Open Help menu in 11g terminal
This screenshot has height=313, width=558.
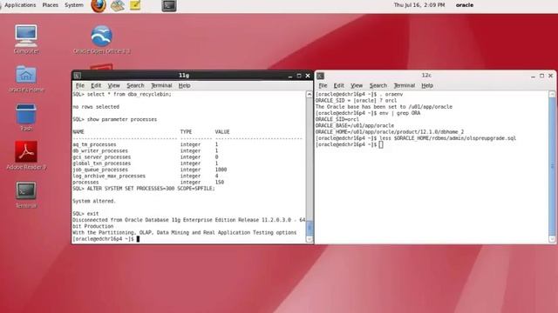184,85
